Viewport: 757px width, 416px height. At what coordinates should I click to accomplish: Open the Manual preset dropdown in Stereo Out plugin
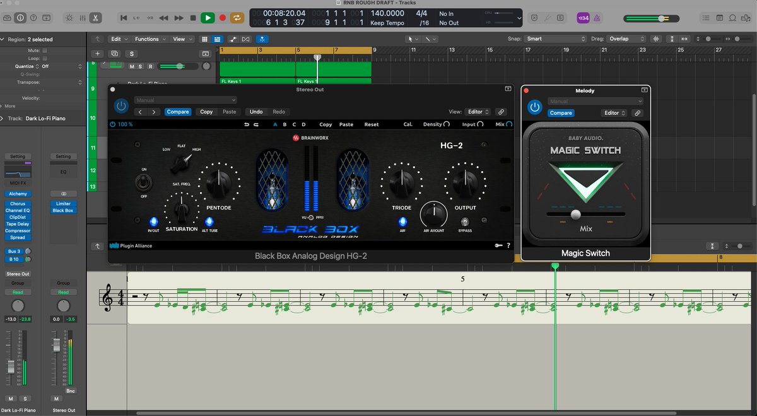pyautogui.click(x=185, y=100)
